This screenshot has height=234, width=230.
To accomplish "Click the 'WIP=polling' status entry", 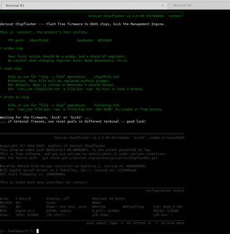I will 133,206.
